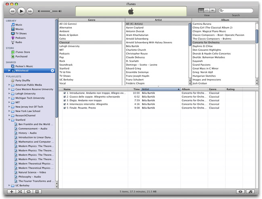Skip to previous track with rewind button
Screen dimensions: 262x199
click(12, 11)
